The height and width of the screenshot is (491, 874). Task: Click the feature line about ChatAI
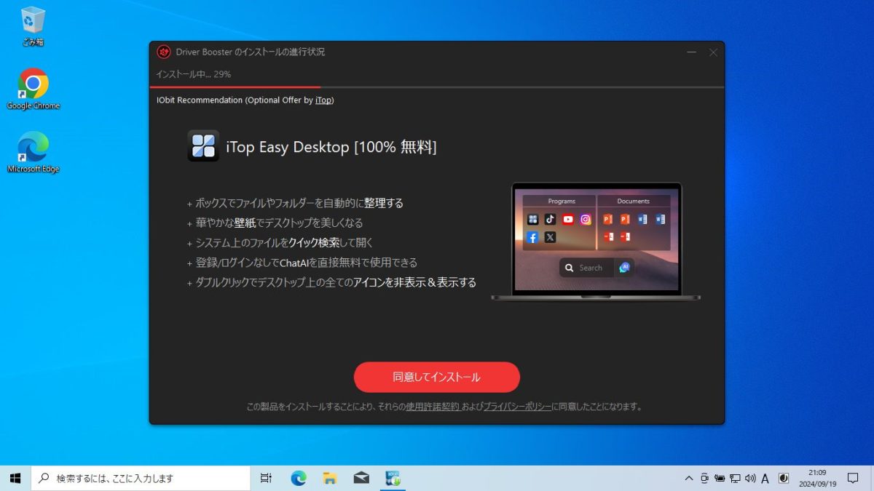[302, 263]
